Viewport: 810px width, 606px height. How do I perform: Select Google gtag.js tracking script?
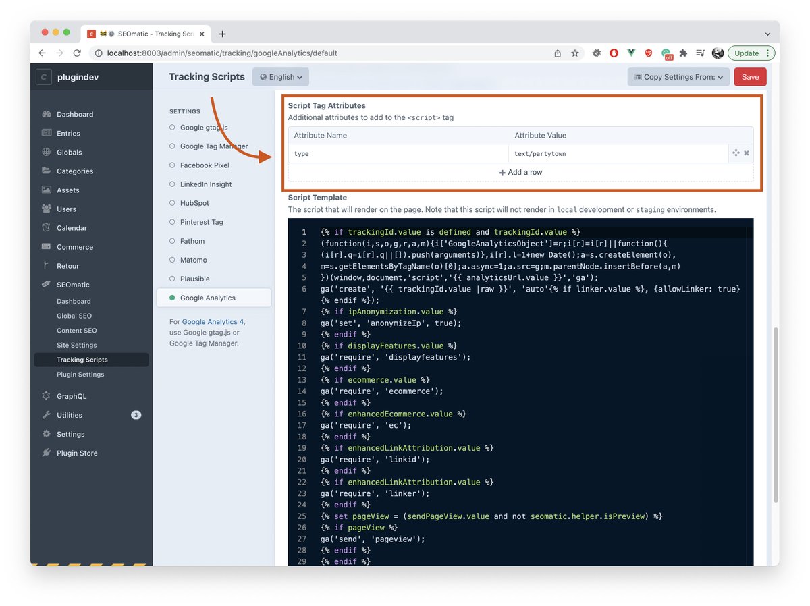coord(203,128)
